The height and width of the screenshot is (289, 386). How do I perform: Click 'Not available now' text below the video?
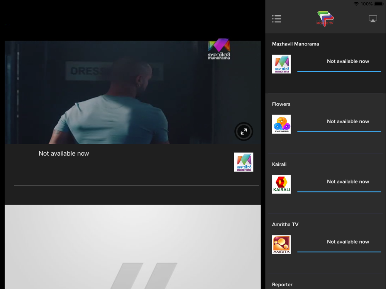click(64, 153)
